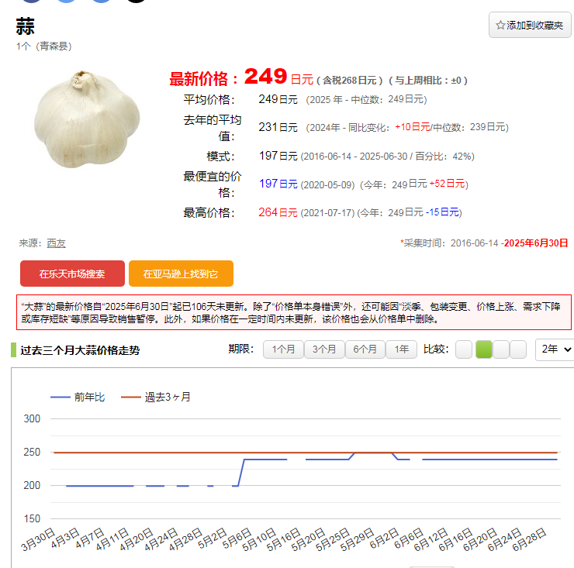
Task: Click the 模式 label
Action: (x=220, y=157)
